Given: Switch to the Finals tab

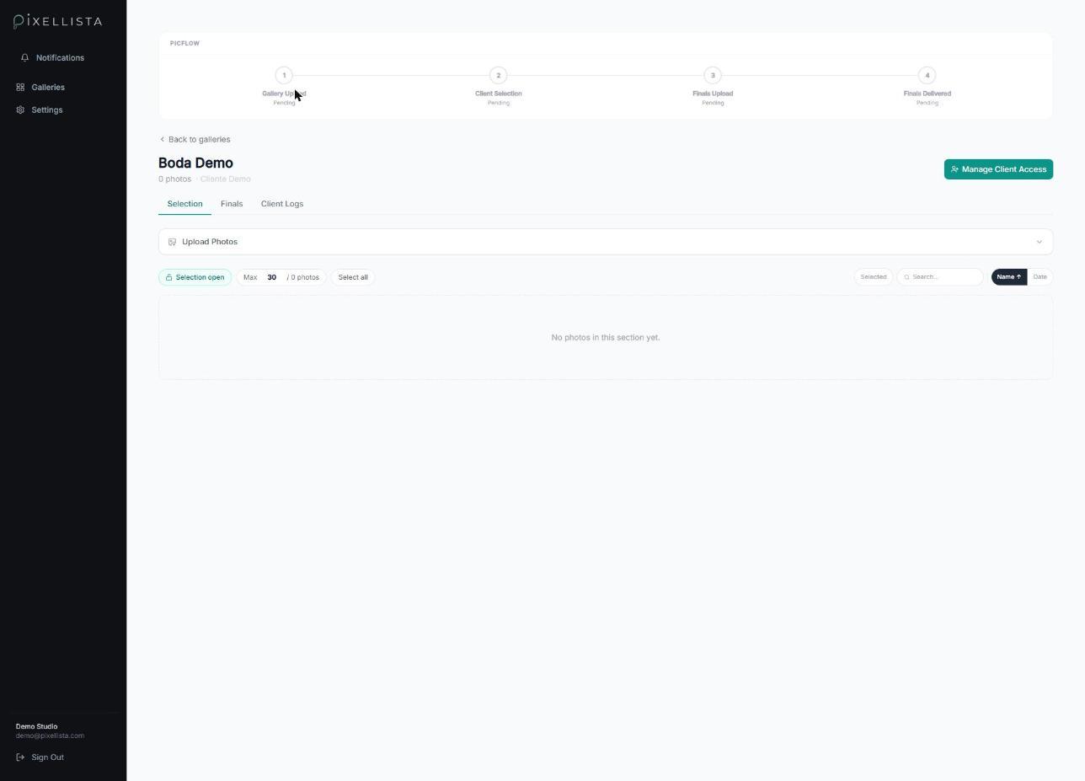Looking at the screenshot, I should (x=232, y=204).
